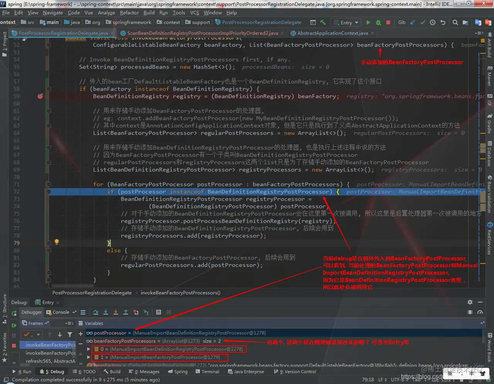
Task: Open the LF line separator selector
Action: tap(382, 380)
